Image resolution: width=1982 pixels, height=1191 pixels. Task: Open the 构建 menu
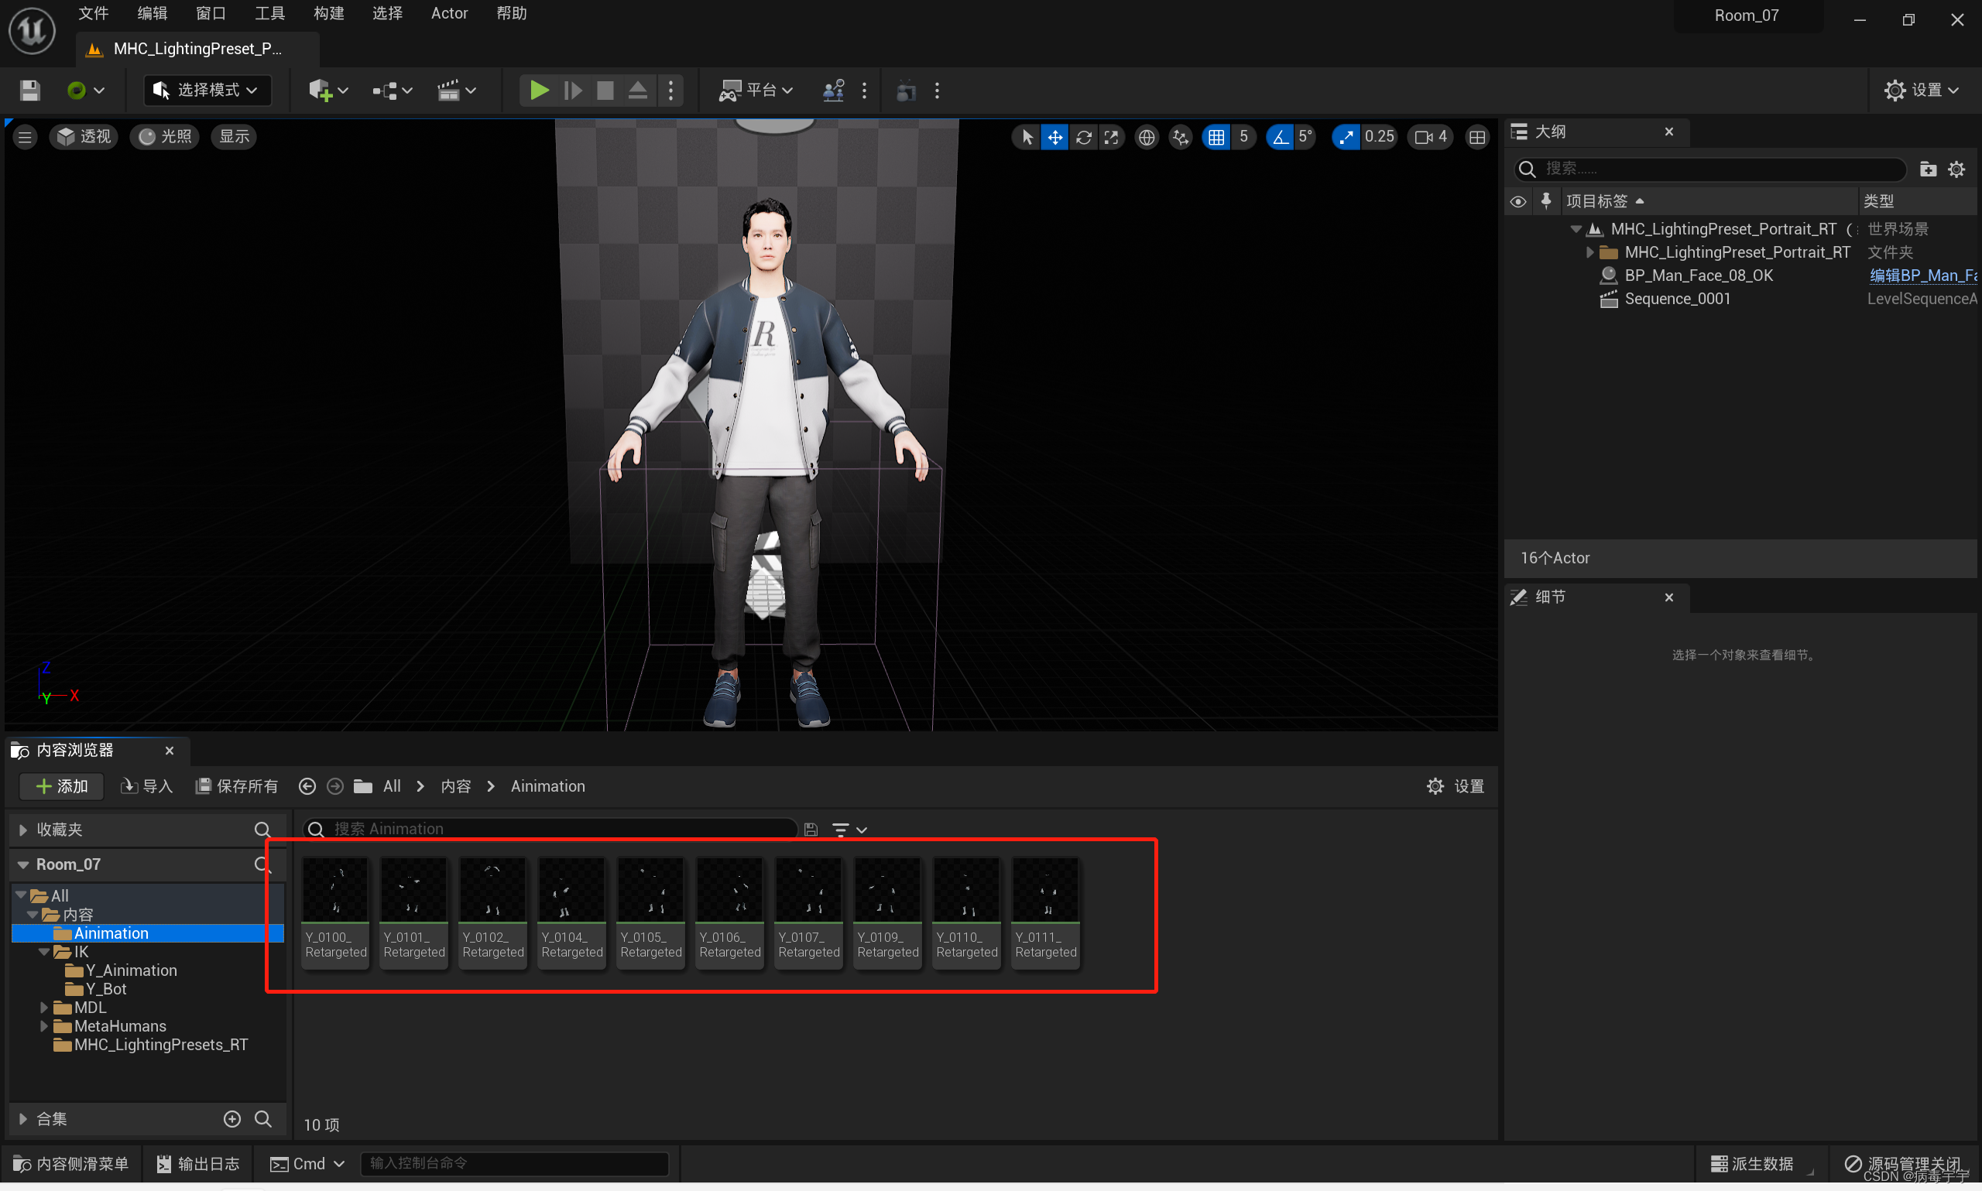(x=328, y=13)
